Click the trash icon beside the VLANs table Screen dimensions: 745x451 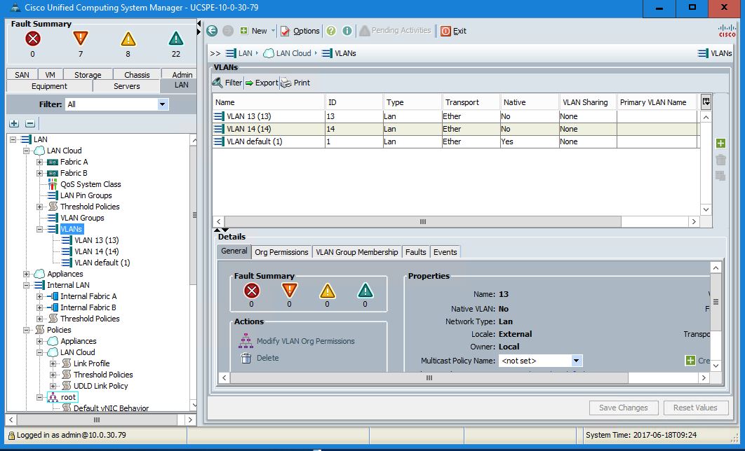coord(720,160)
